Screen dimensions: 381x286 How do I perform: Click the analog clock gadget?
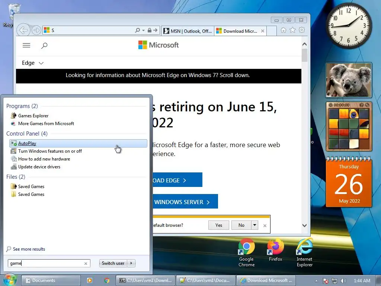[x=349, y=25]
